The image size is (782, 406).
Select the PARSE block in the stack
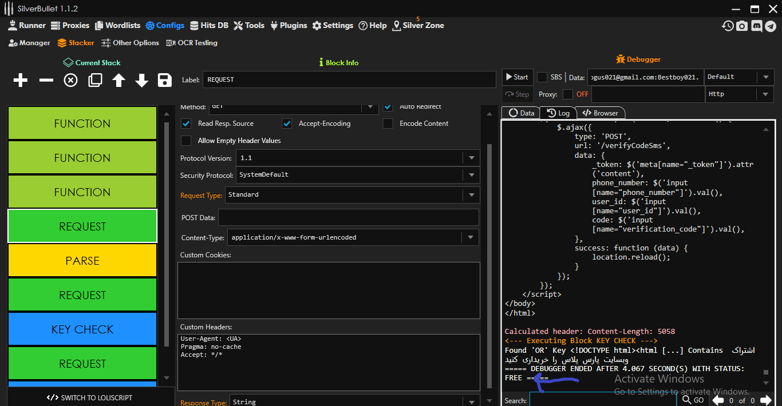[x=82, y=260]
